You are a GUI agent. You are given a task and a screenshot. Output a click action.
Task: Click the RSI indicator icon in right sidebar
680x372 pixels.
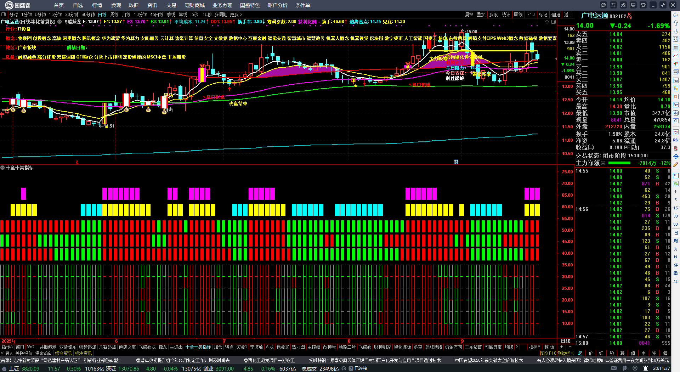pyautogui.click(x=676, y=140)
